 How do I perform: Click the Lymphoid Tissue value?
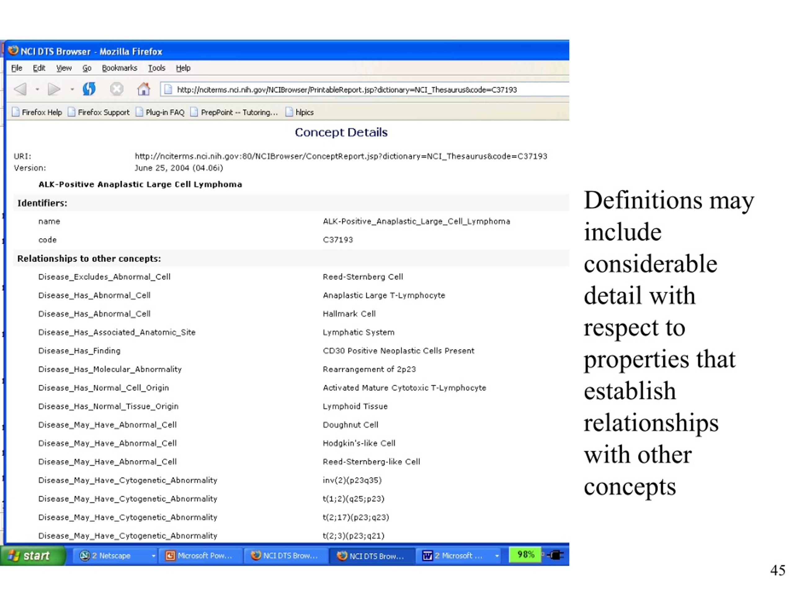355,406
